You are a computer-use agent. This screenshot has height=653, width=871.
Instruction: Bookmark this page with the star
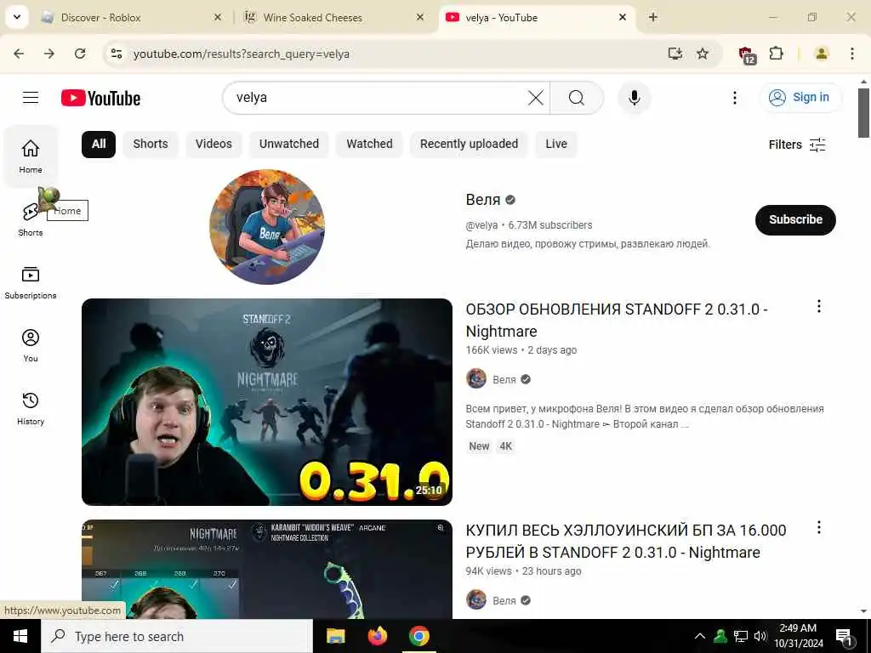(703, 54)
